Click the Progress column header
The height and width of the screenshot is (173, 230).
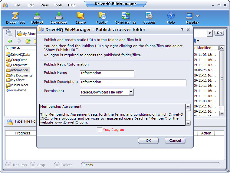coord(21,133)
